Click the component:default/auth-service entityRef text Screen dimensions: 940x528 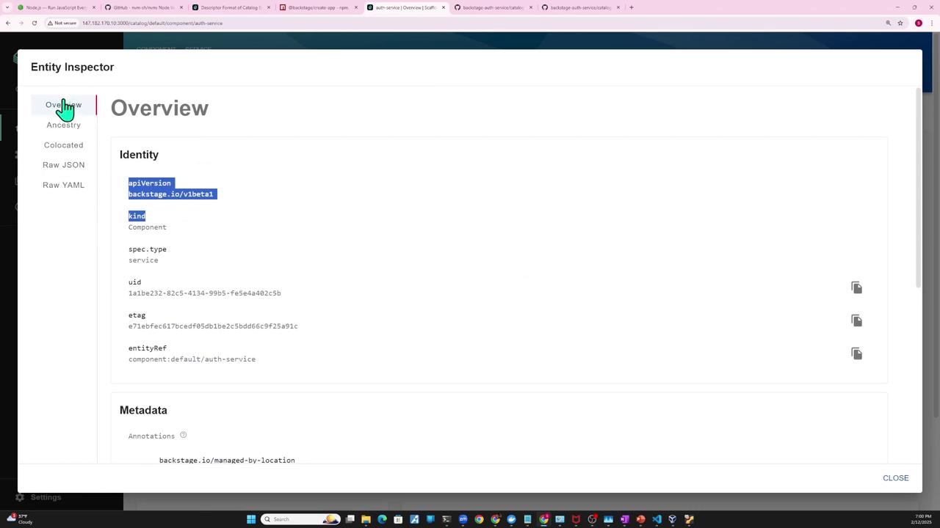[192, 359]
